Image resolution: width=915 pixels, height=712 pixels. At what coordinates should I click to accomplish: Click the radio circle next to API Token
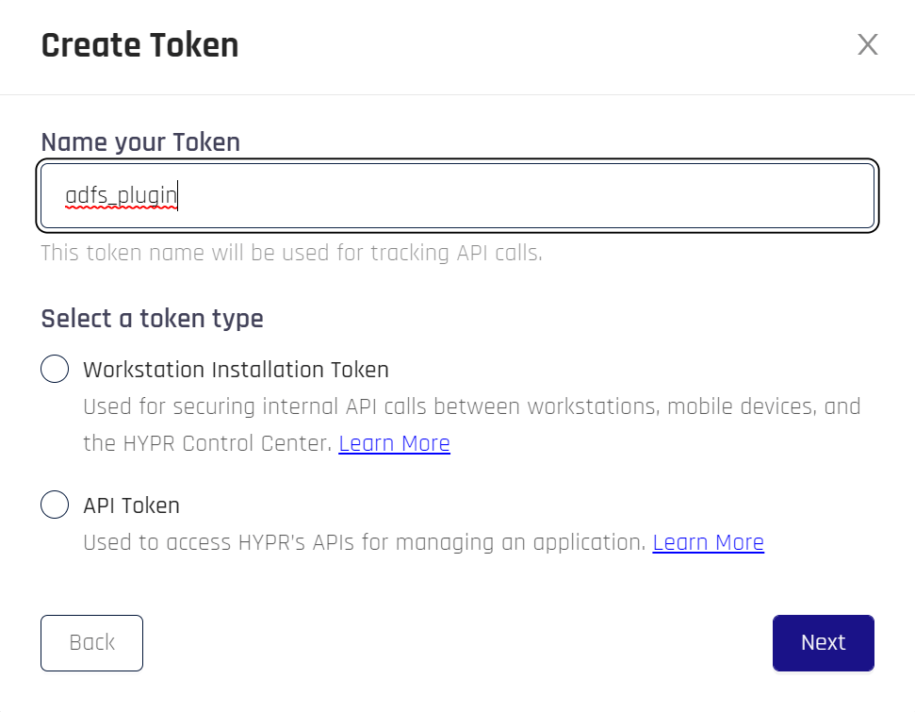tap(55, 505)
